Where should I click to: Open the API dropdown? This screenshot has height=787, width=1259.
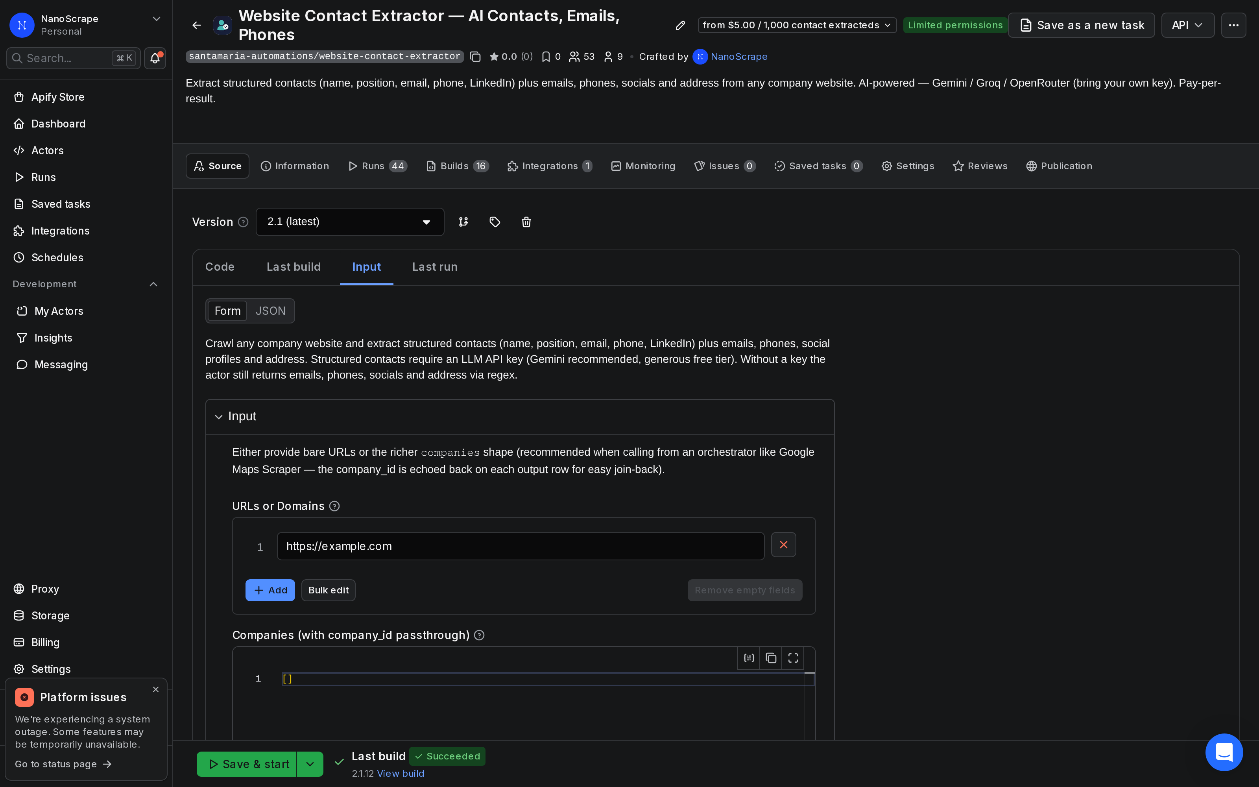pos(1188,25)
